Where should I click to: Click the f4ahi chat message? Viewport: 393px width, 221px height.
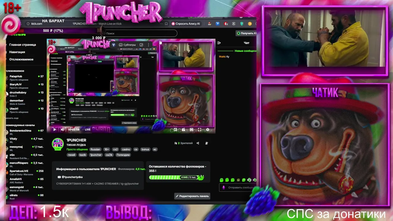[224, 57]
